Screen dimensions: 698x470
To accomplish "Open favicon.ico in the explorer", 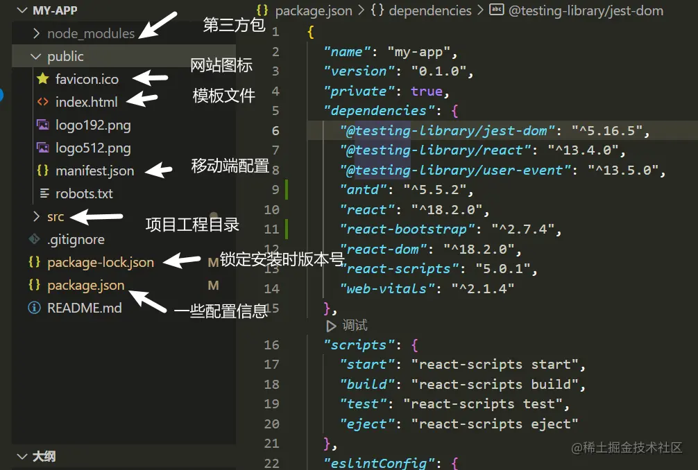I will click(87, 79).
